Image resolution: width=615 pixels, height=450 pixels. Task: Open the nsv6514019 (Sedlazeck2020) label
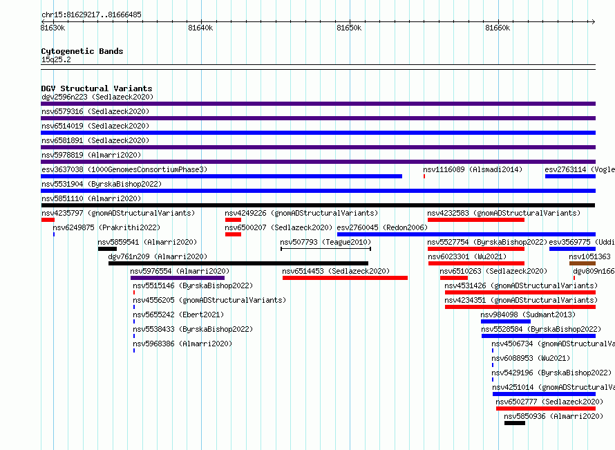pyautogui.click(x=95, y=126)
